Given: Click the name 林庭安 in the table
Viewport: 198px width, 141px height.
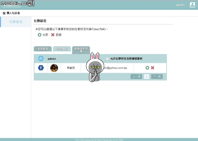Looking at the screenshot, I should (71, 68).
